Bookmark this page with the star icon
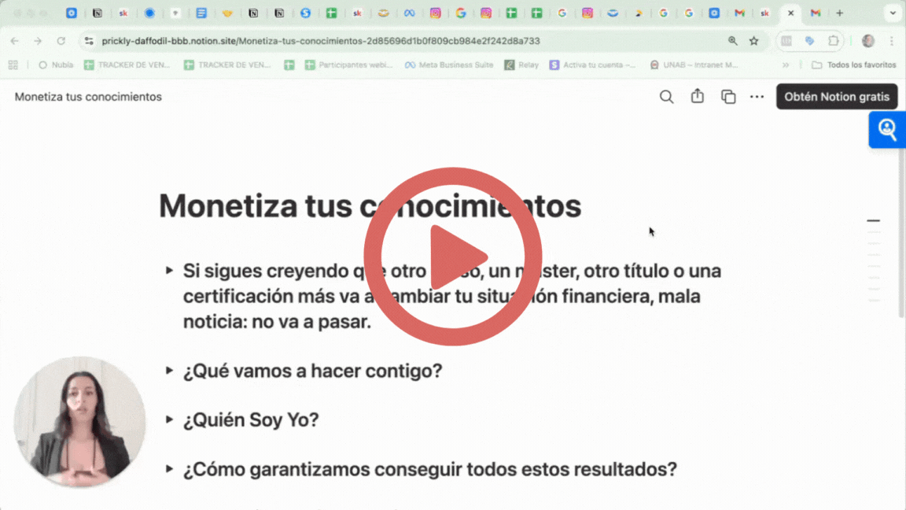 click(x=754, y=40)
